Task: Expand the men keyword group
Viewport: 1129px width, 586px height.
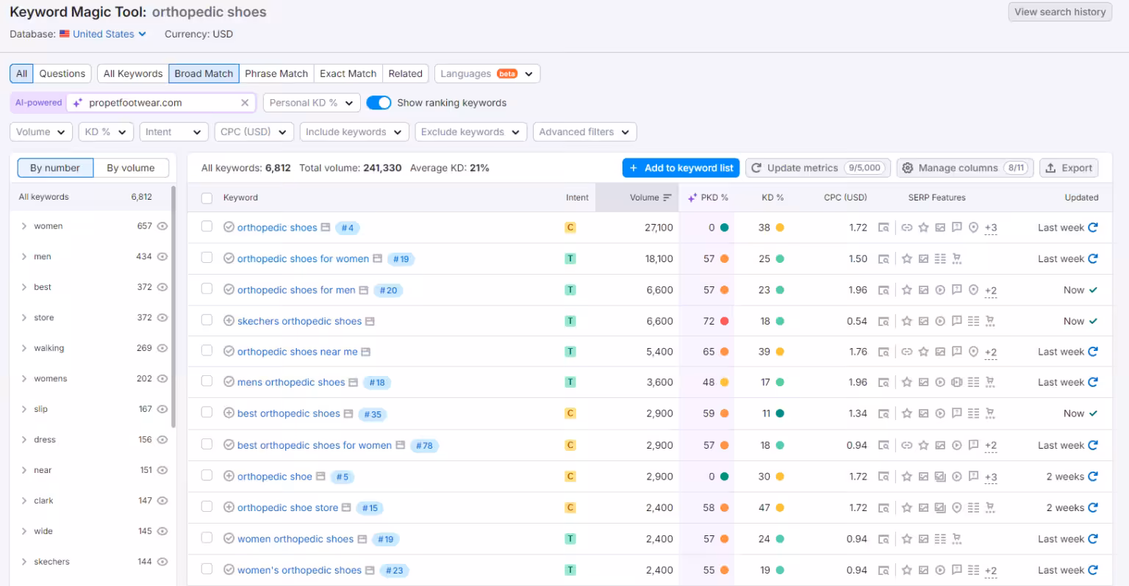Action: pos(24,256)
